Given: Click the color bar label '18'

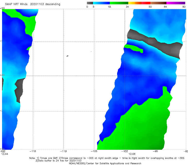Looking at the screenshot, I should (x=109, y=7).
